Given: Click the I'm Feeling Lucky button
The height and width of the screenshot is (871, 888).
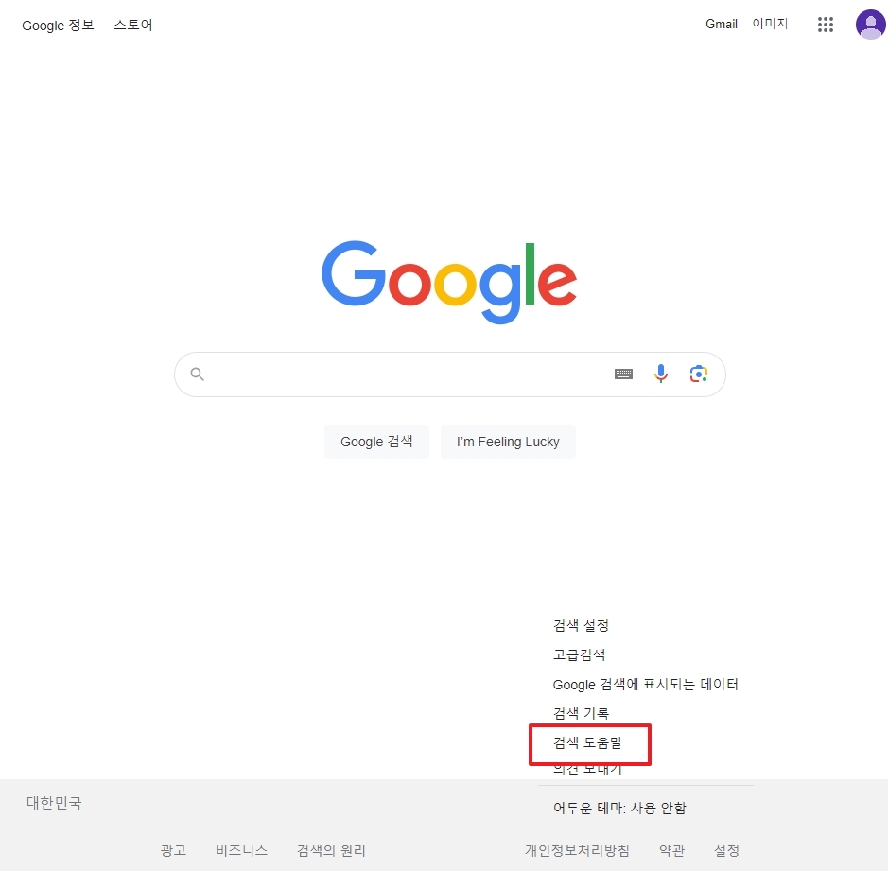Looking at the screenshot, I should click(508, 442).
